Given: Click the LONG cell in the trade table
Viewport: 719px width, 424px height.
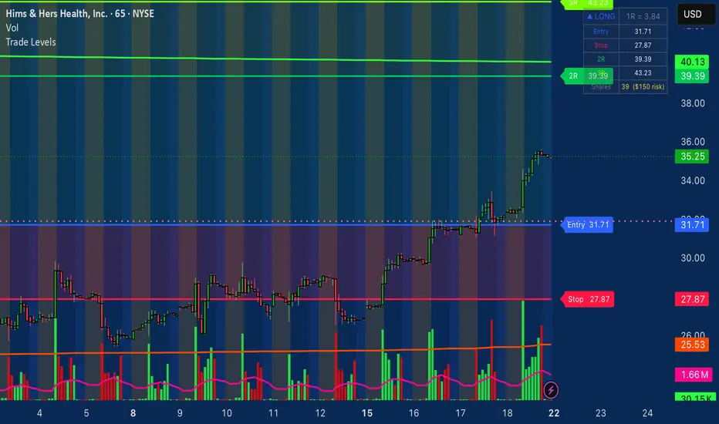Looking at the screenshot, I should [601, 16].
